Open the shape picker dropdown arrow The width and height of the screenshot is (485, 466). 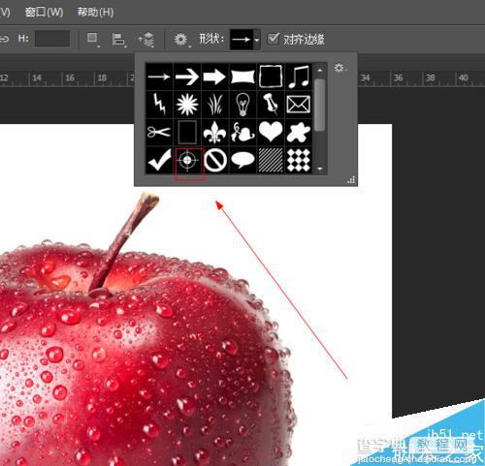point(257,40)
